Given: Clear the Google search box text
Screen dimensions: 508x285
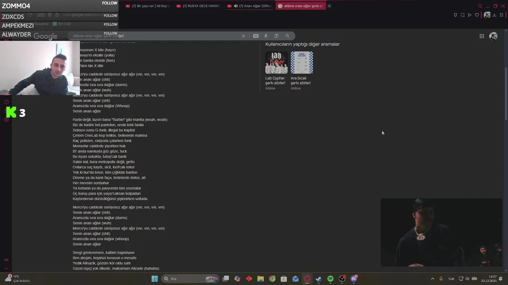Looking at the screenshot, I should 243,36.
